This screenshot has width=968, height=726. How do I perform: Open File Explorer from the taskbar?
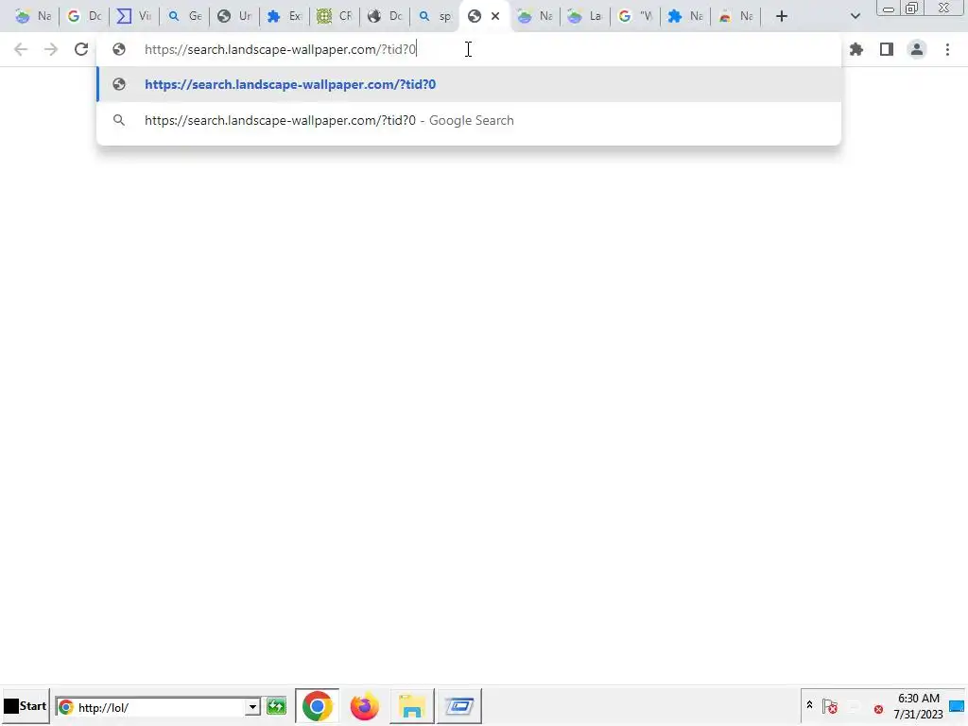(x=412, y=706)
